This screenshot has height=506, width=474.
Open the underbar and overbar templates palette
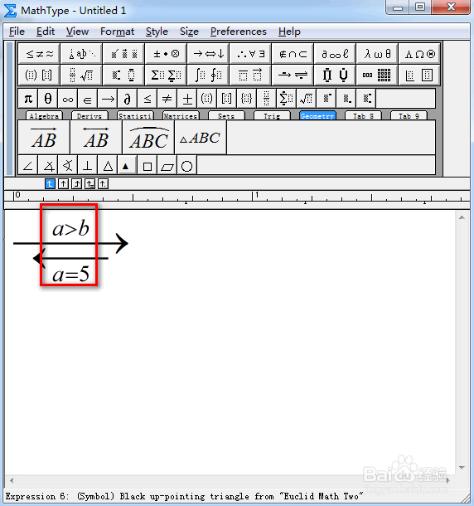click(250, 75)
